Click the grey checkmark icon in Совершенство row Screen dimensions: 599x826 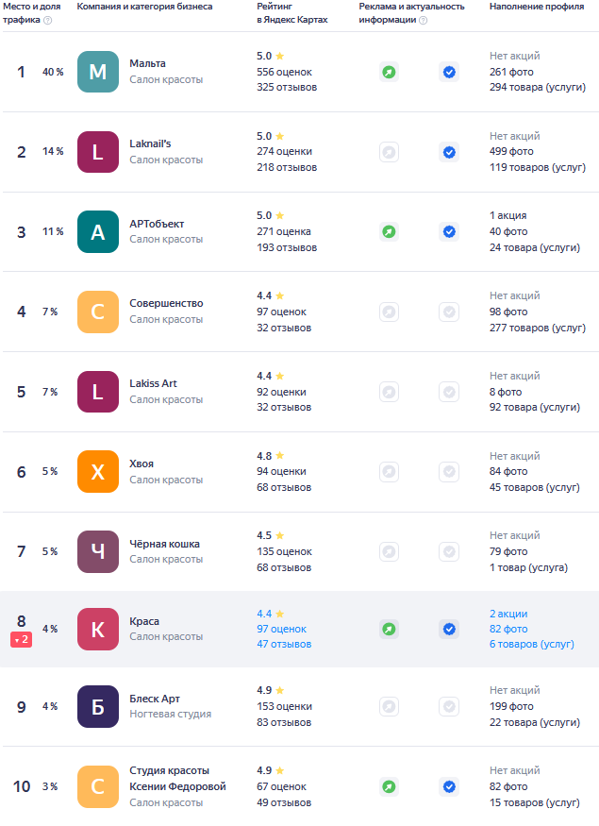click(x=449, y=312)
